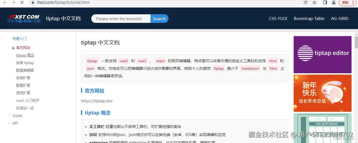This screenshot has width=358, height=143.
Task: Click 官方网站 section heading
Action: (94, 91)
